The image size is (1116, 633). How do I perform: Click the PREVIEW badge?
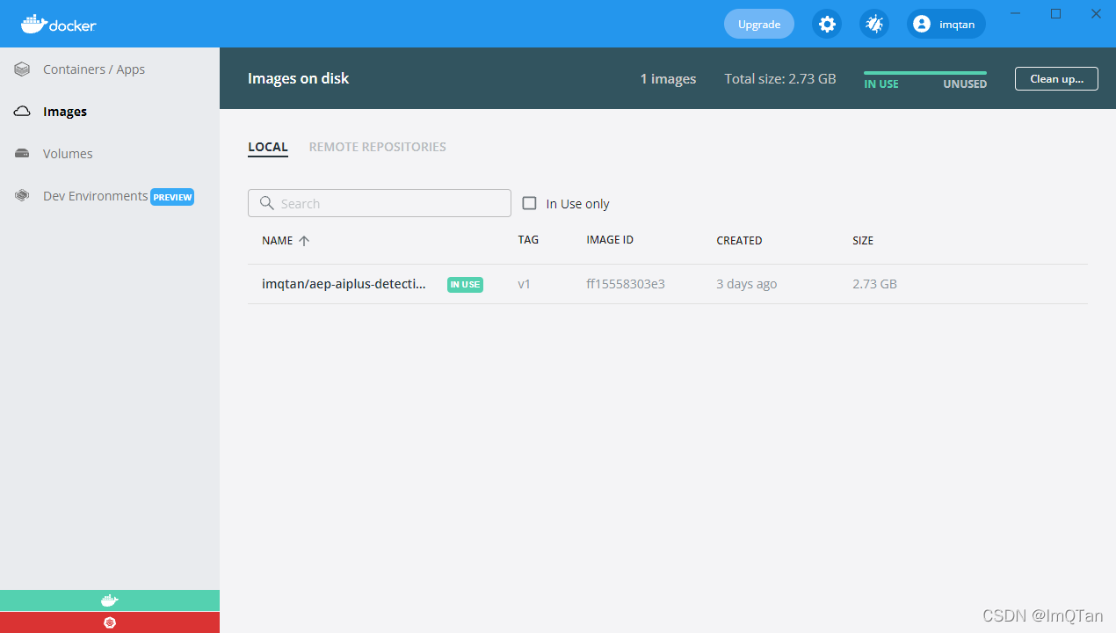[172, 197]
